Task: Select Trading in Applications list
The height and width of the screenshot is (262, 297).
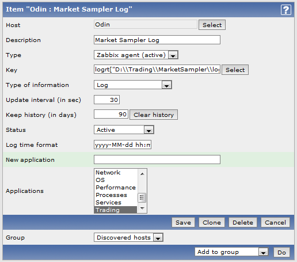Action: pyautogui.click(x=116, y=210)
